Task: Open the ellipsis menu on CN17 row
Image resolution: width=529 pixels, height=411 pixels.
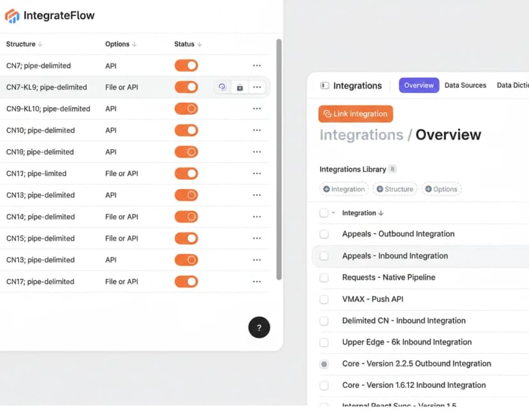Action: pos(257,281)
